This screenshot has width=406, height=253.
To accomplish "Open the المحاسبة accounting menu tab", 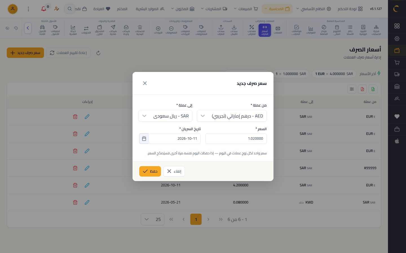I will (x=277, y=9).
